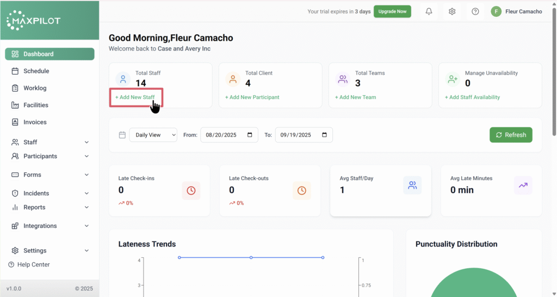Viewport: 557px width, 297px height.
Task: Click the green Refresh button
Action: pyautogui.click(x=511, y=135)
